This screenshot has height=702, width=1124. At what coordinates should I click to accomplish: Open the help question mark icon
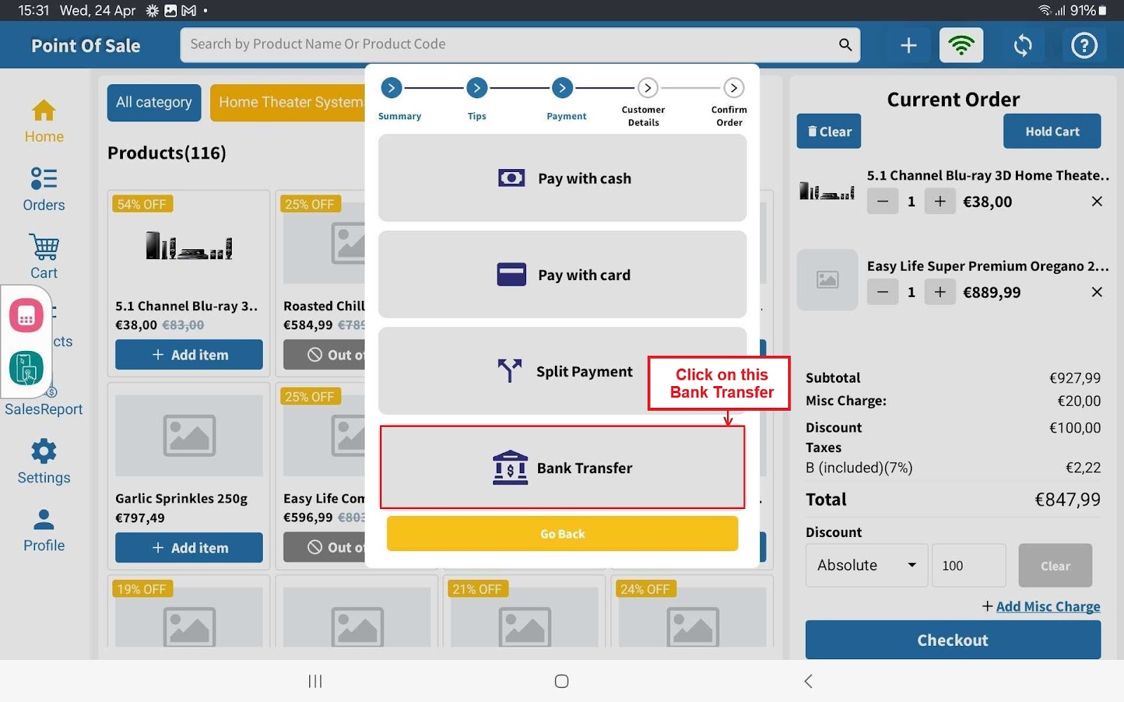coord(1083,46)
